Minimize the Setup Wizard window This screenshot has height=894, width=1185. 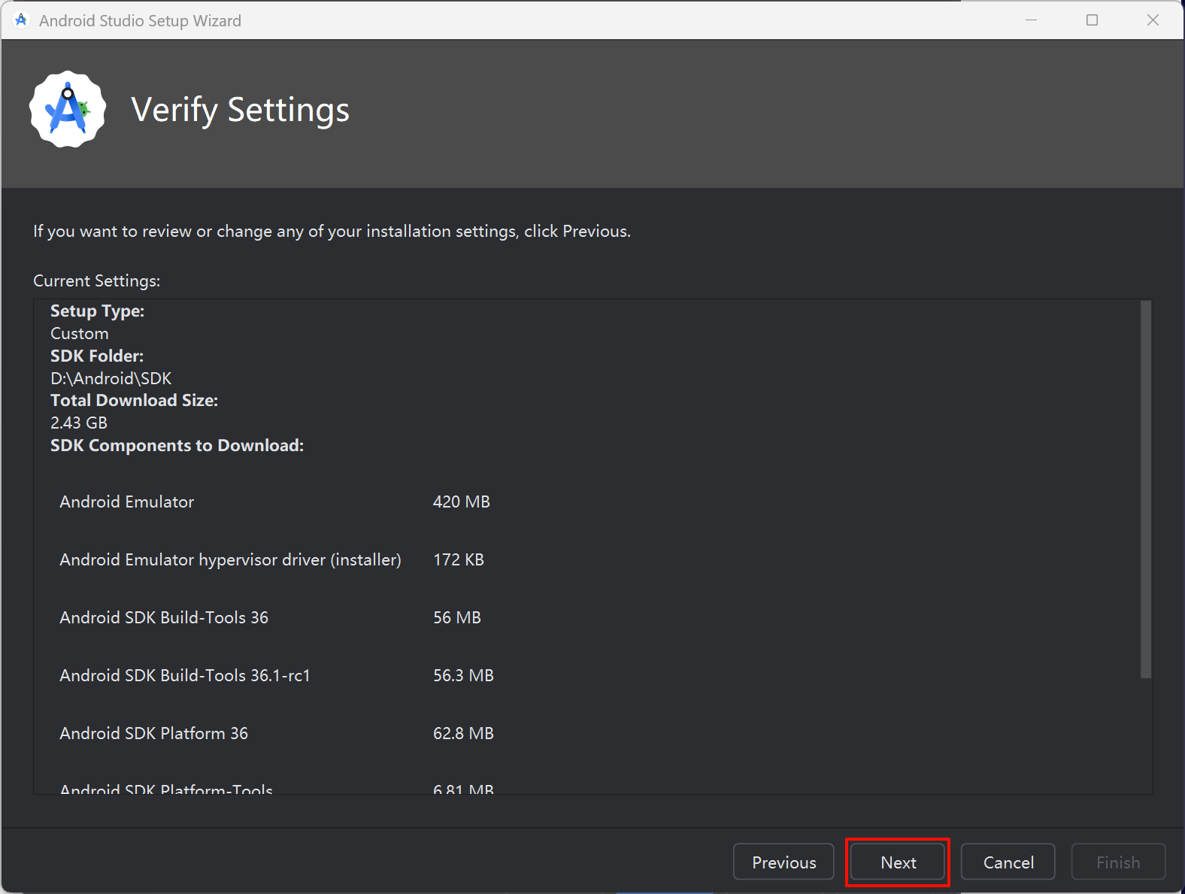pos(1032,20)
